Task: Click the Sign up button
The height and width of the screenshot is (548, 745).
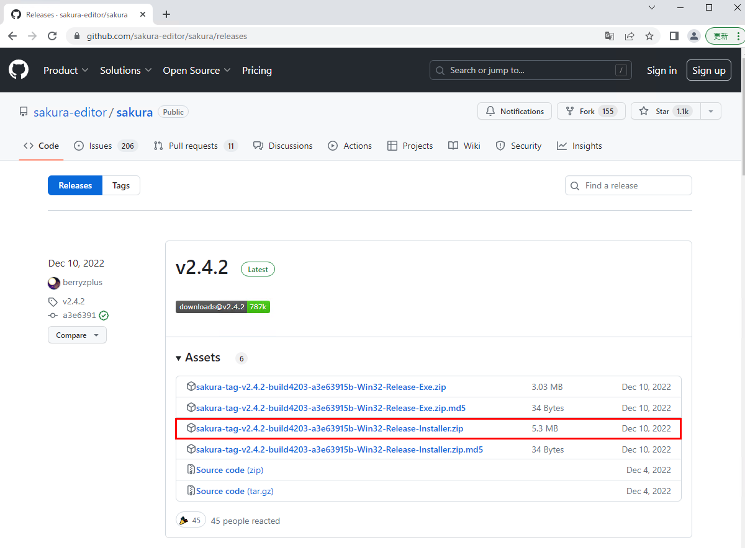Action: [709, 71]
